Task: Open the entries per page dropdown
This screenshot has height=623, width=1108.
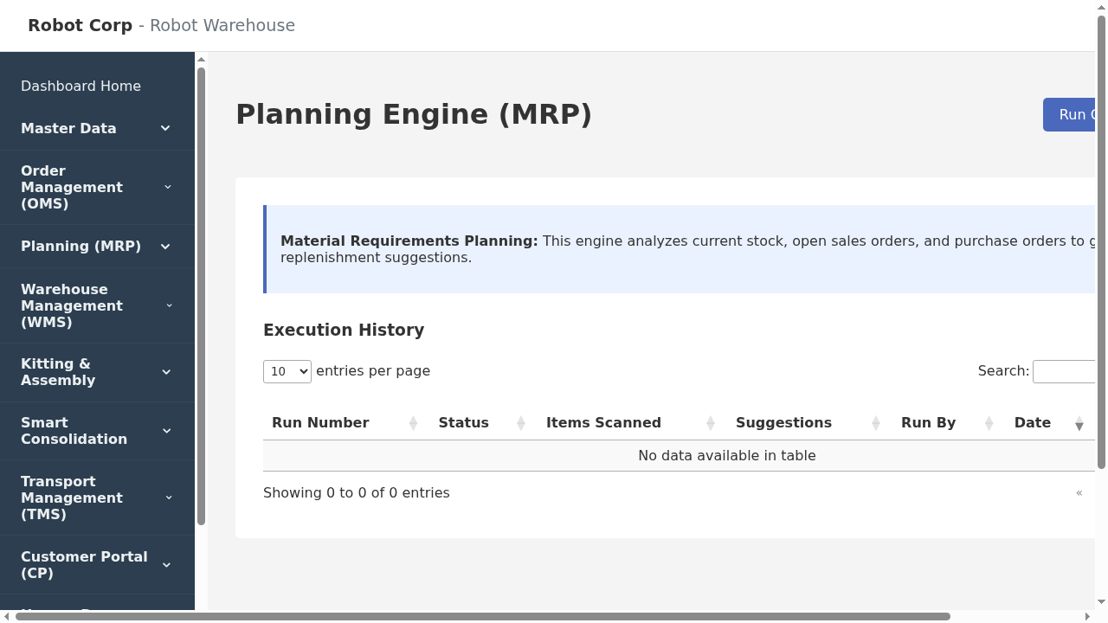Action: click(x=287, y=371)
